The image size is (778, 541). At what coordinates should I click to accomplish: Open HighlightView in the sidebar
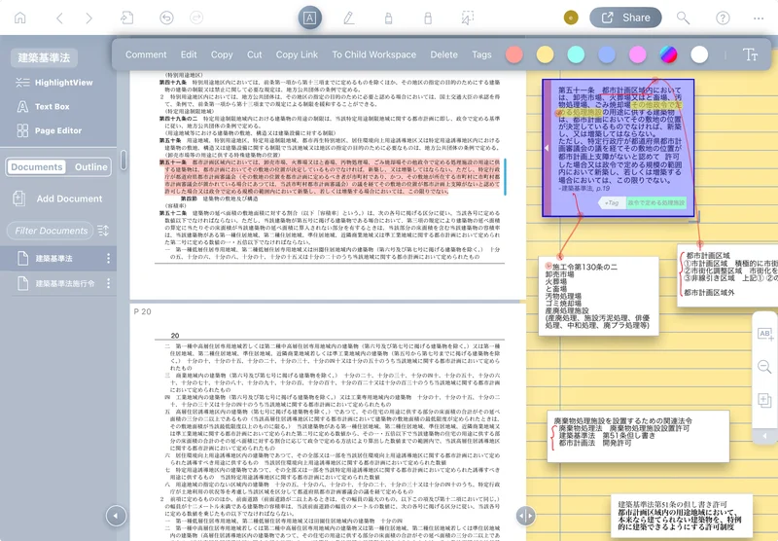54,83
